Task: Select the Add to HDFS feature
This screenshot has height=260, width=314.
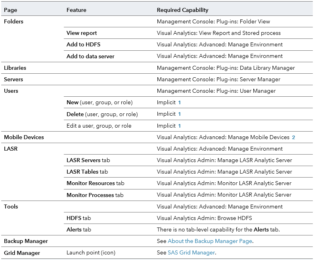Action: click(83, 45)
